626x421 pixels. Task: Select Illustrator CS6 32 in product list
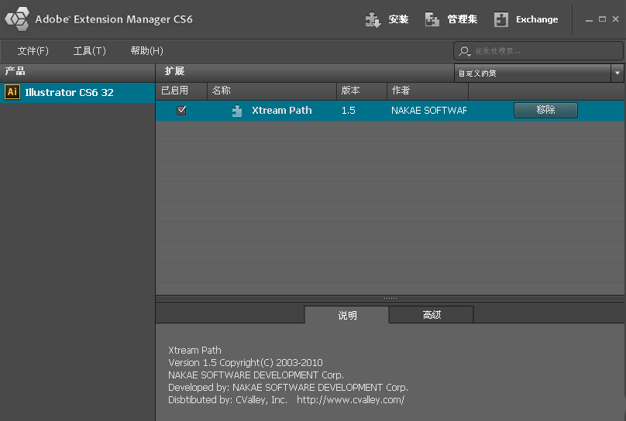77,93
